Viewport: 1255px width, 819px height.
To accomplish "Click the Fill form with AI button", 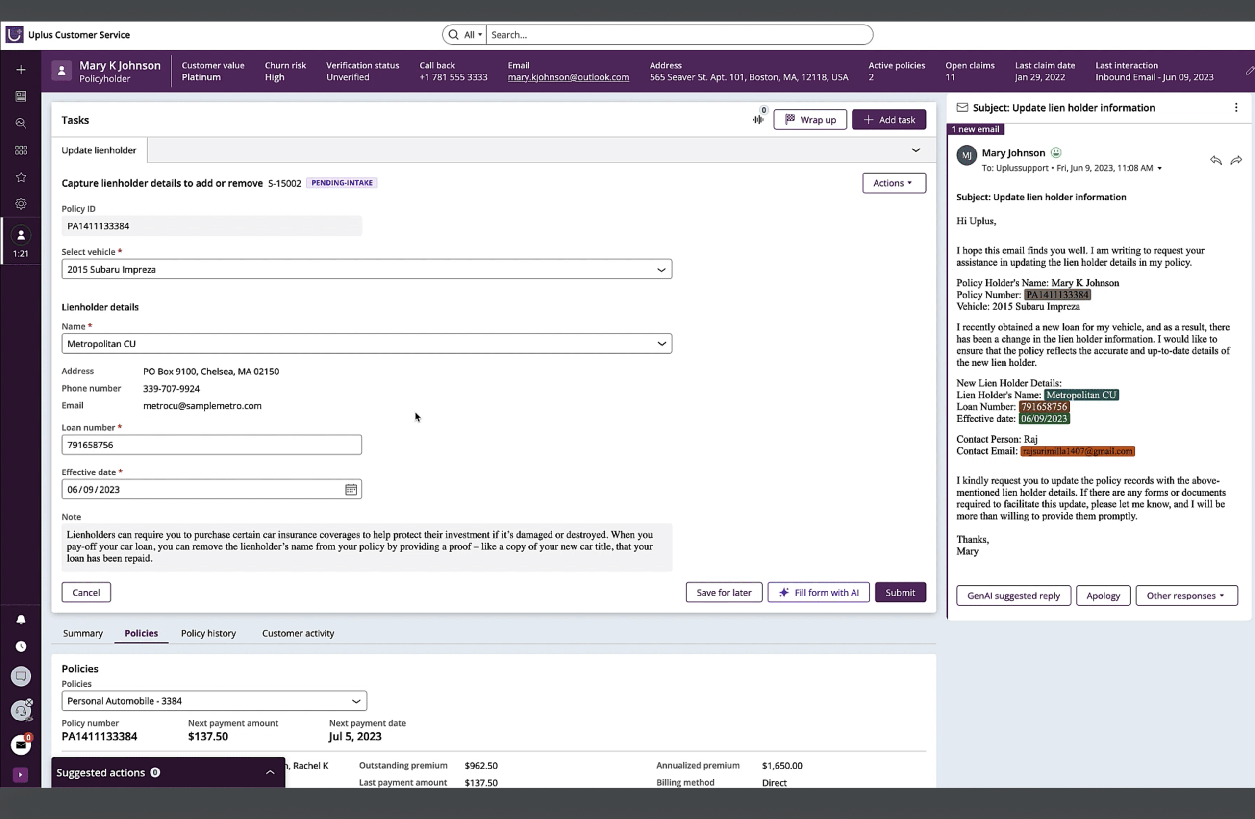I will [818, 593].
